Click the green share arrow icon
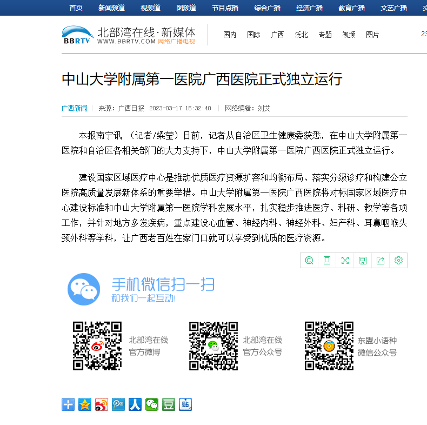The width and height of the screenshot is (427, 425). pos(381,260)
